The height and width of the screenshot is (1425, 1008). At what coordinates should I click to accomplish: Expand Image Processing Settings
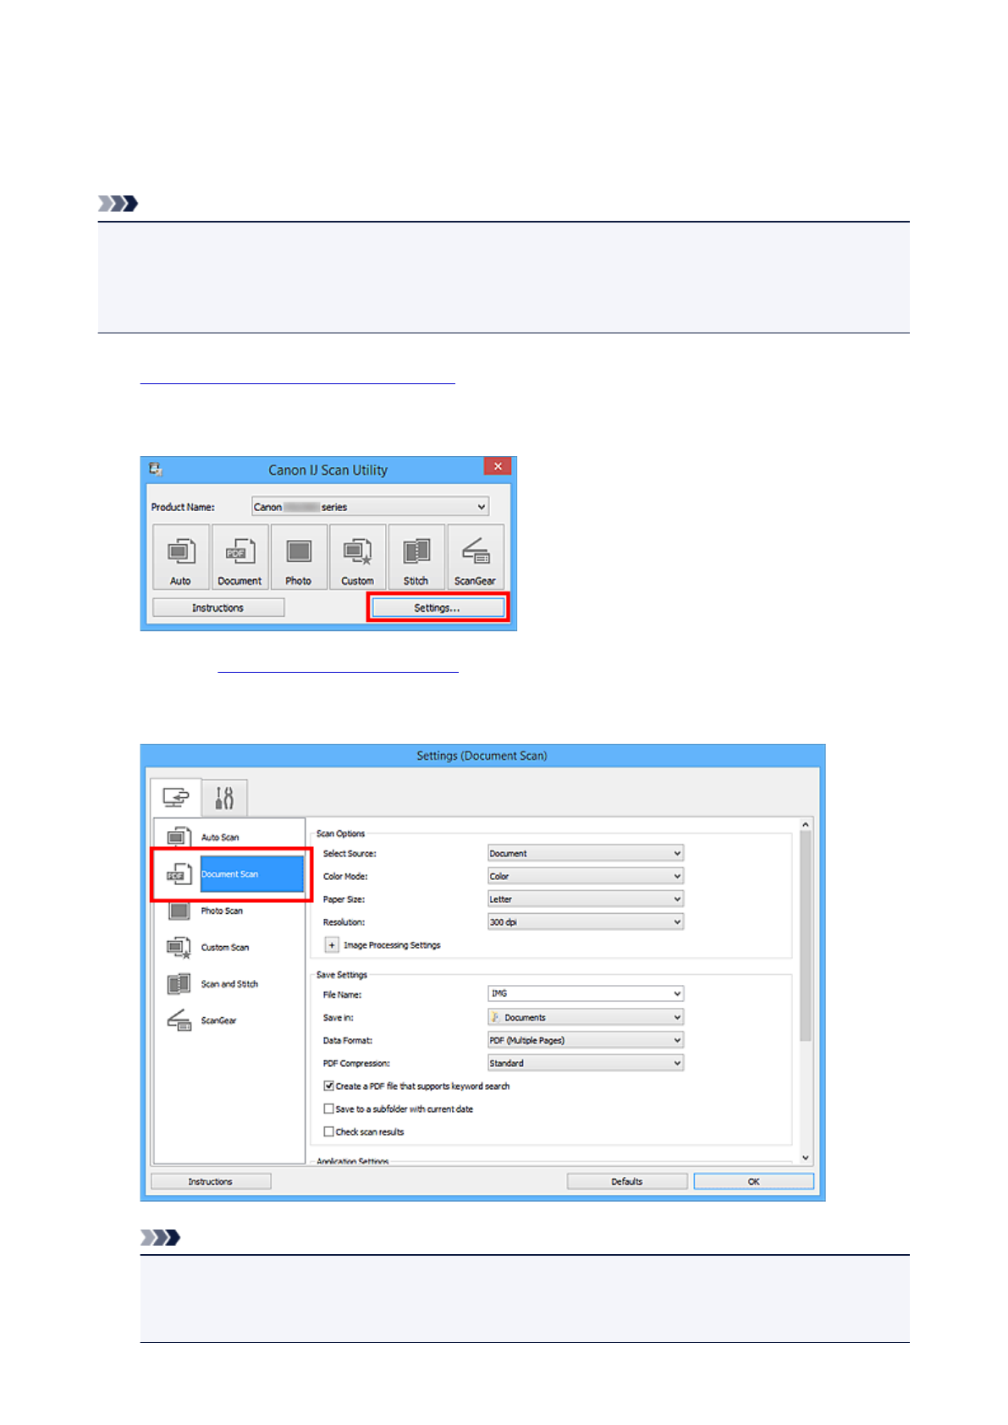332,945
